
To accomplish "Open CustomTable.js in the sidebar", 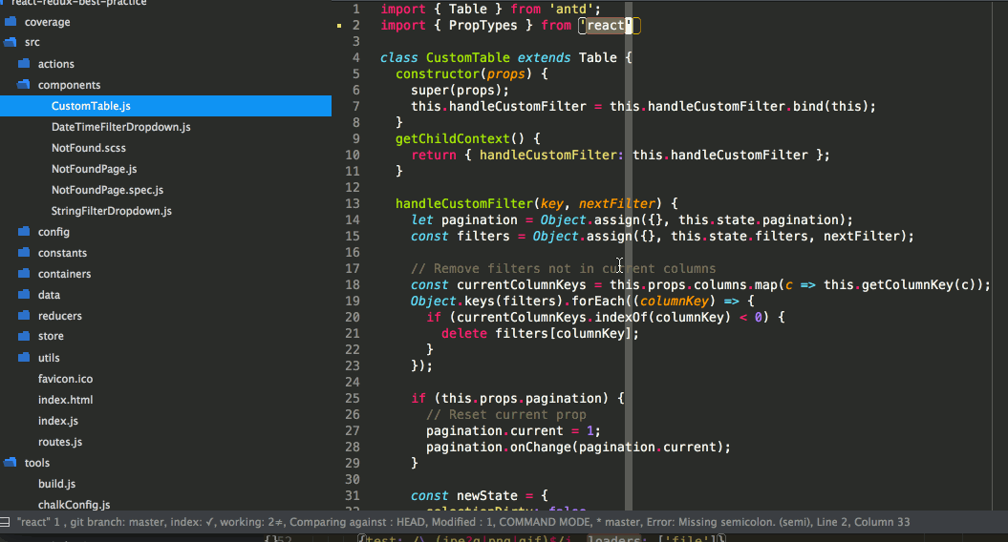I will click(x=91, y=106).
